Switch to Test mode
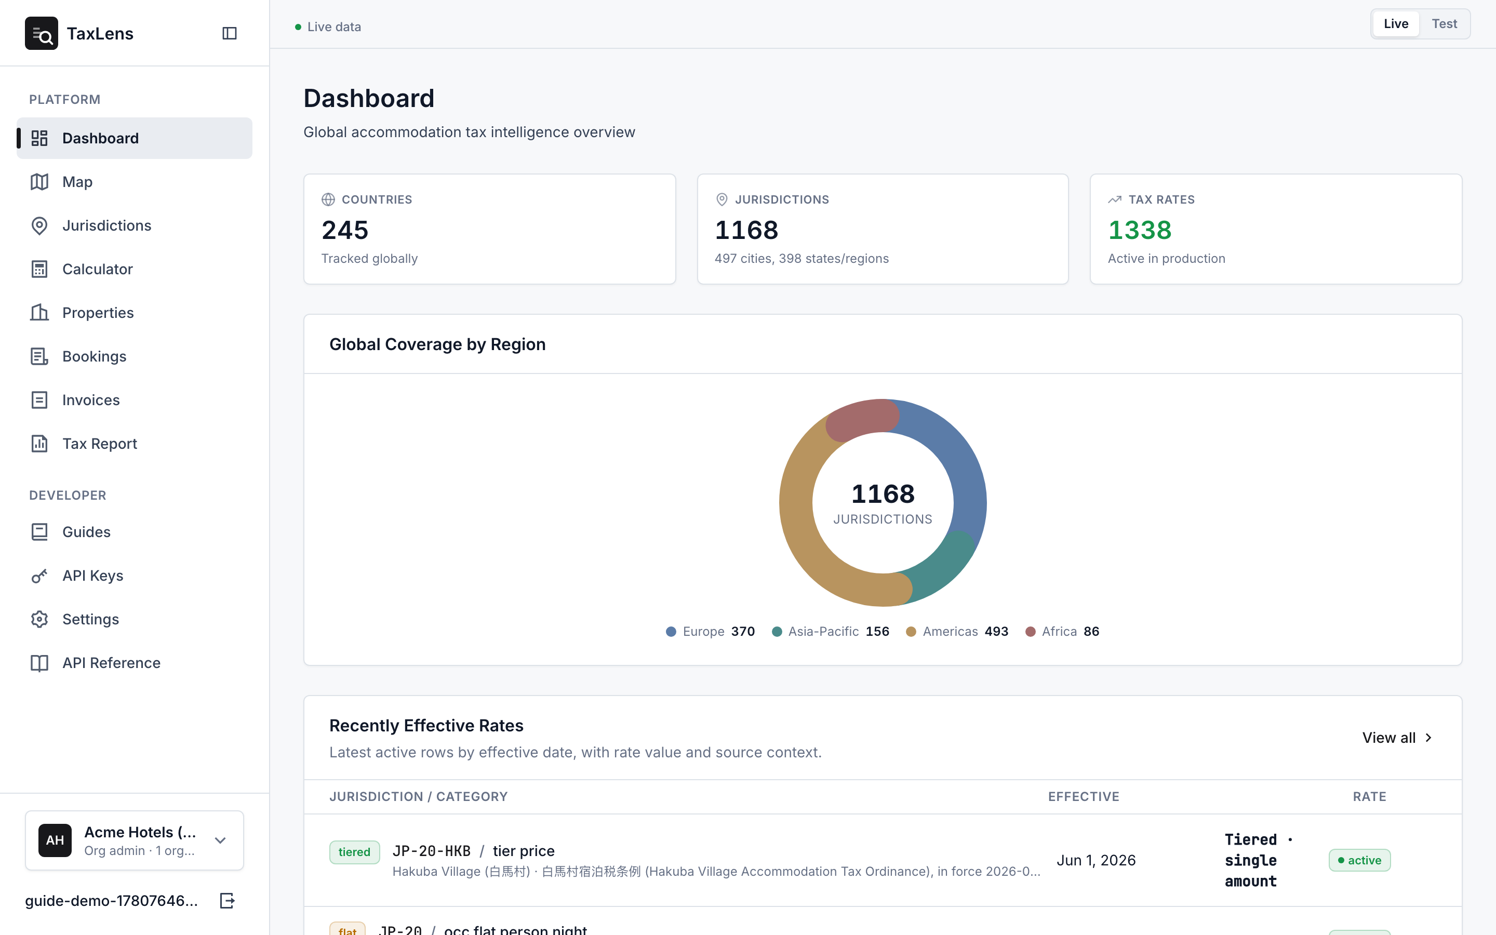1496x935 pixels. [1444, 24]
